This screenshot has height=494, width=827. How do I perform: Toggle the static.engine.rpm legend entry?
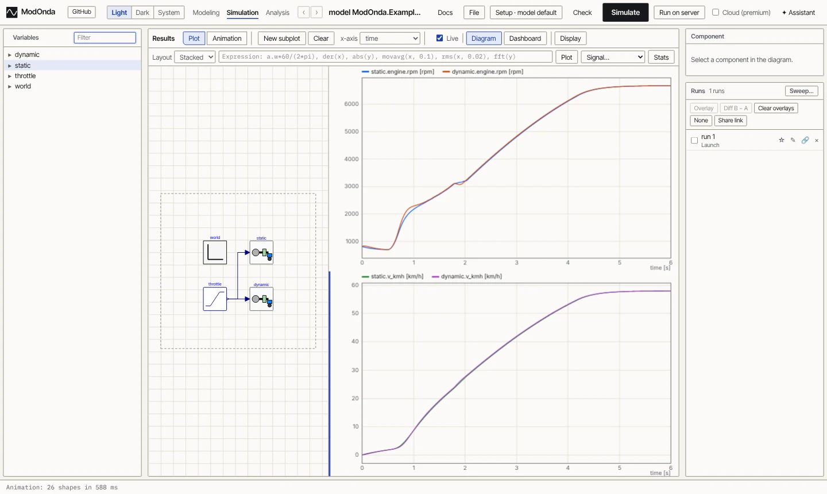(x=398, y=72)
